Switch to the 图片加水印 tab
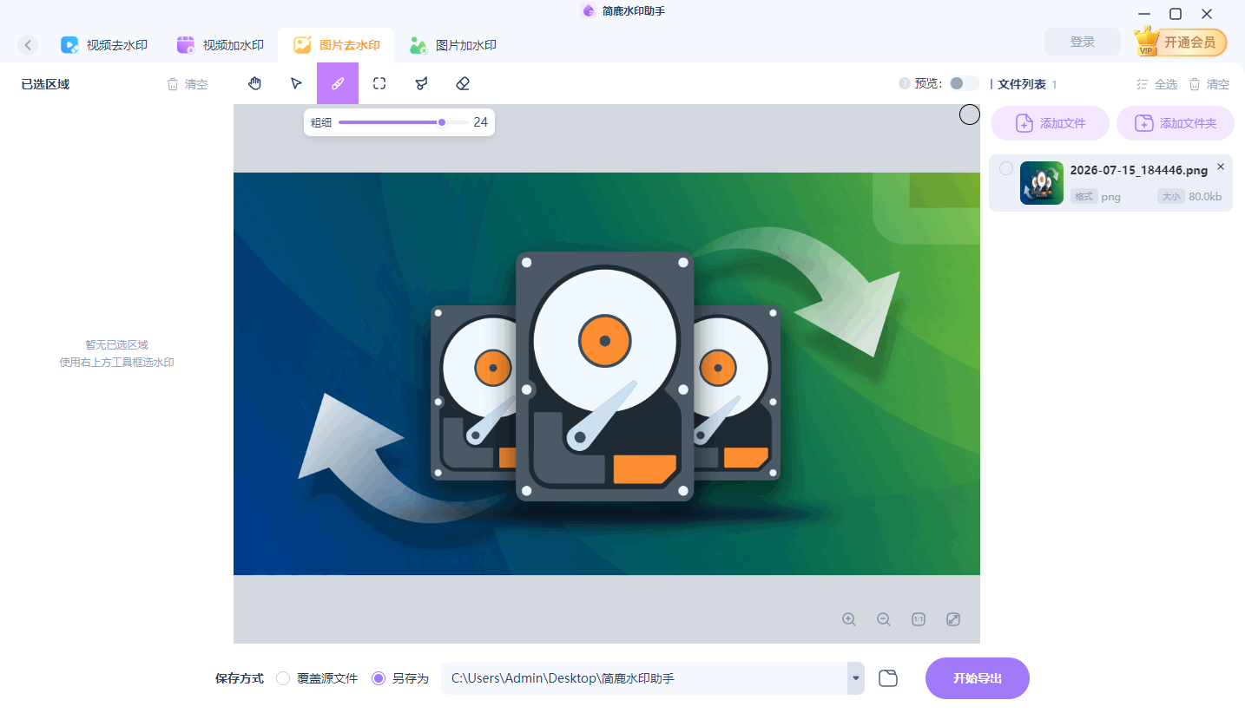 tap(453, 45)
